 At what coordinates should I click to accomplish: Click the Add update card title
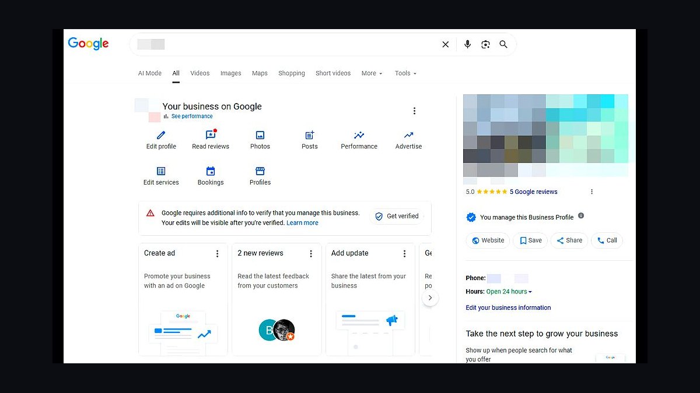pyautogui.click(x=349, y=253)
